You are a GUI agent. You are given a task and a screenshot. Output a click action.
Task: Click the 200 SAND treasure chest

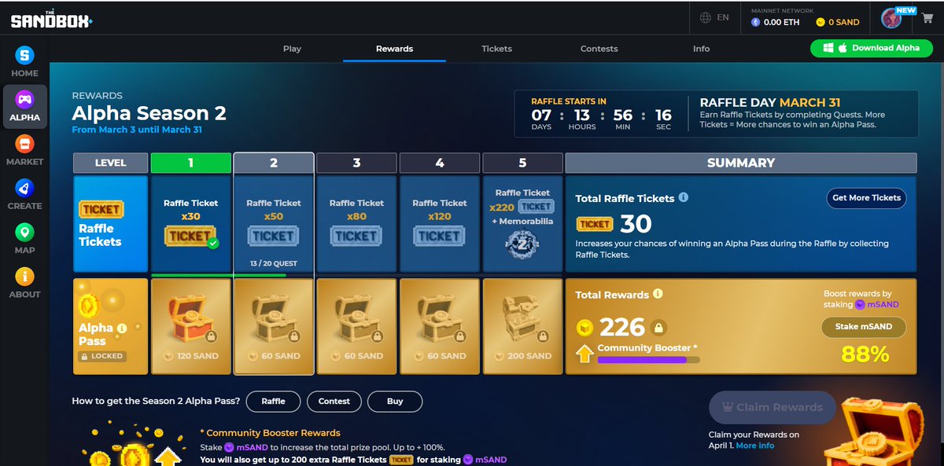point(522,319)
